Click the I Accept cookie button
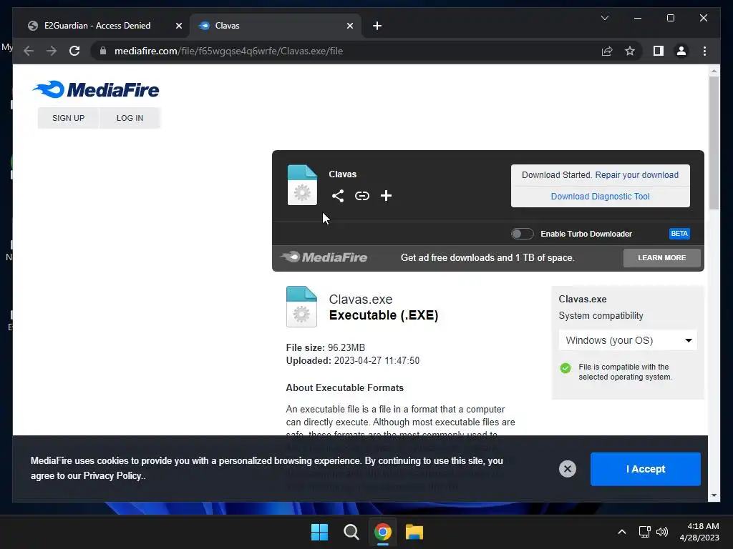 tap(646, 469)
